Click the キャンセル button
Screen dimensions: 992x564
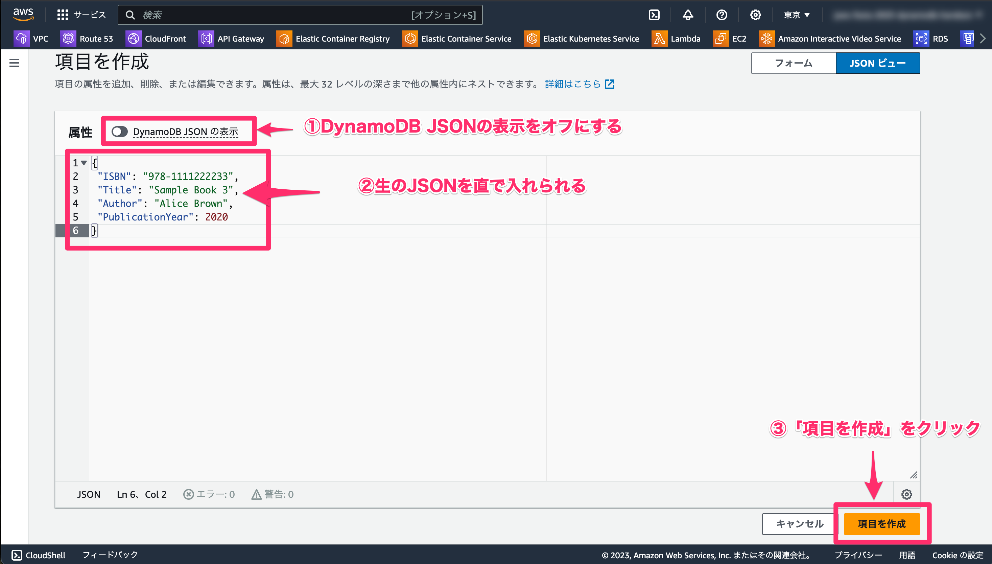point(800,524)
